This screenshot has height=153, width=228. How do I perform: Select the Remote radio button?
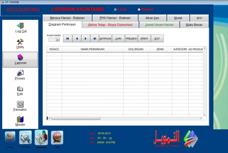(139, 10)
